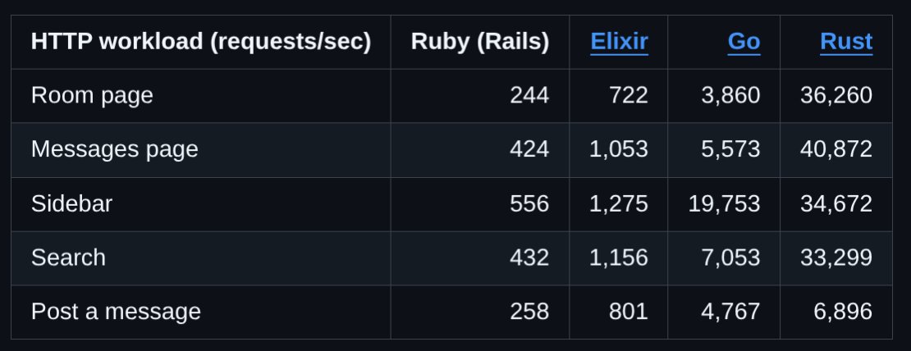The height and width of the screenshot is (351, 911).
Task: Click Ruby value 244 for Room page
Action: tap(529, 96)
